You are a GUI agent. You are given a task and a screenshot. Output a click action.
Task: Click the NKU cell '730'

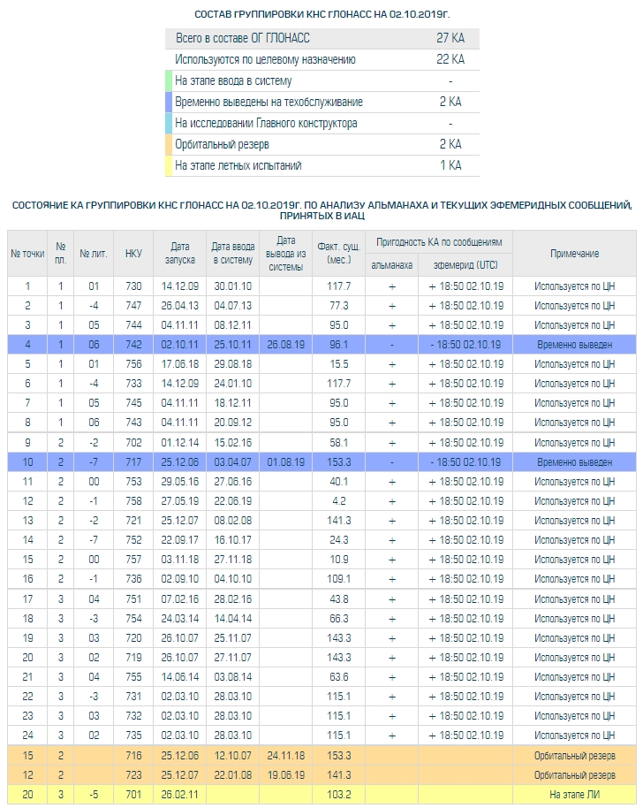pyautogui.click(x=133, y=286)
